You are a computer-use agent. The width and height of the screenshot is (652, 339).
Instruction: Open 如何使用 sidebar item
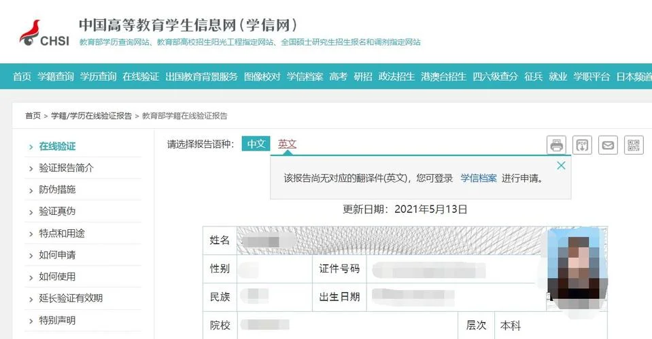coord(57,277)
